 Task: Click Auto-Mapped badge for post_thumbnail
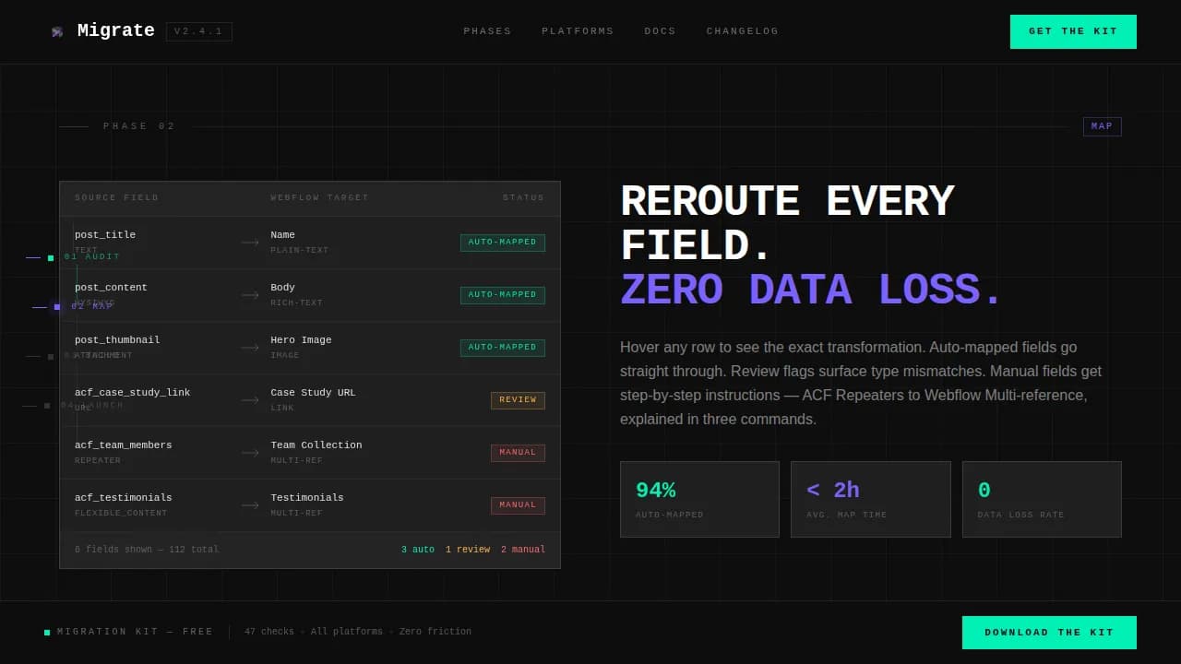click(x=503, y=348)
